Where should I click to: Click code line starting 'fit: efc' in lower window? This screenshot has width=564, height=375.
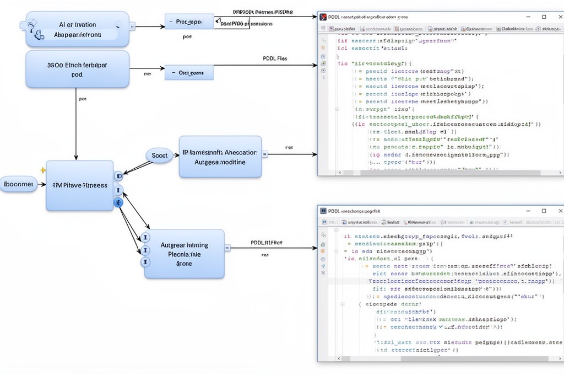[x=437, y=289]
